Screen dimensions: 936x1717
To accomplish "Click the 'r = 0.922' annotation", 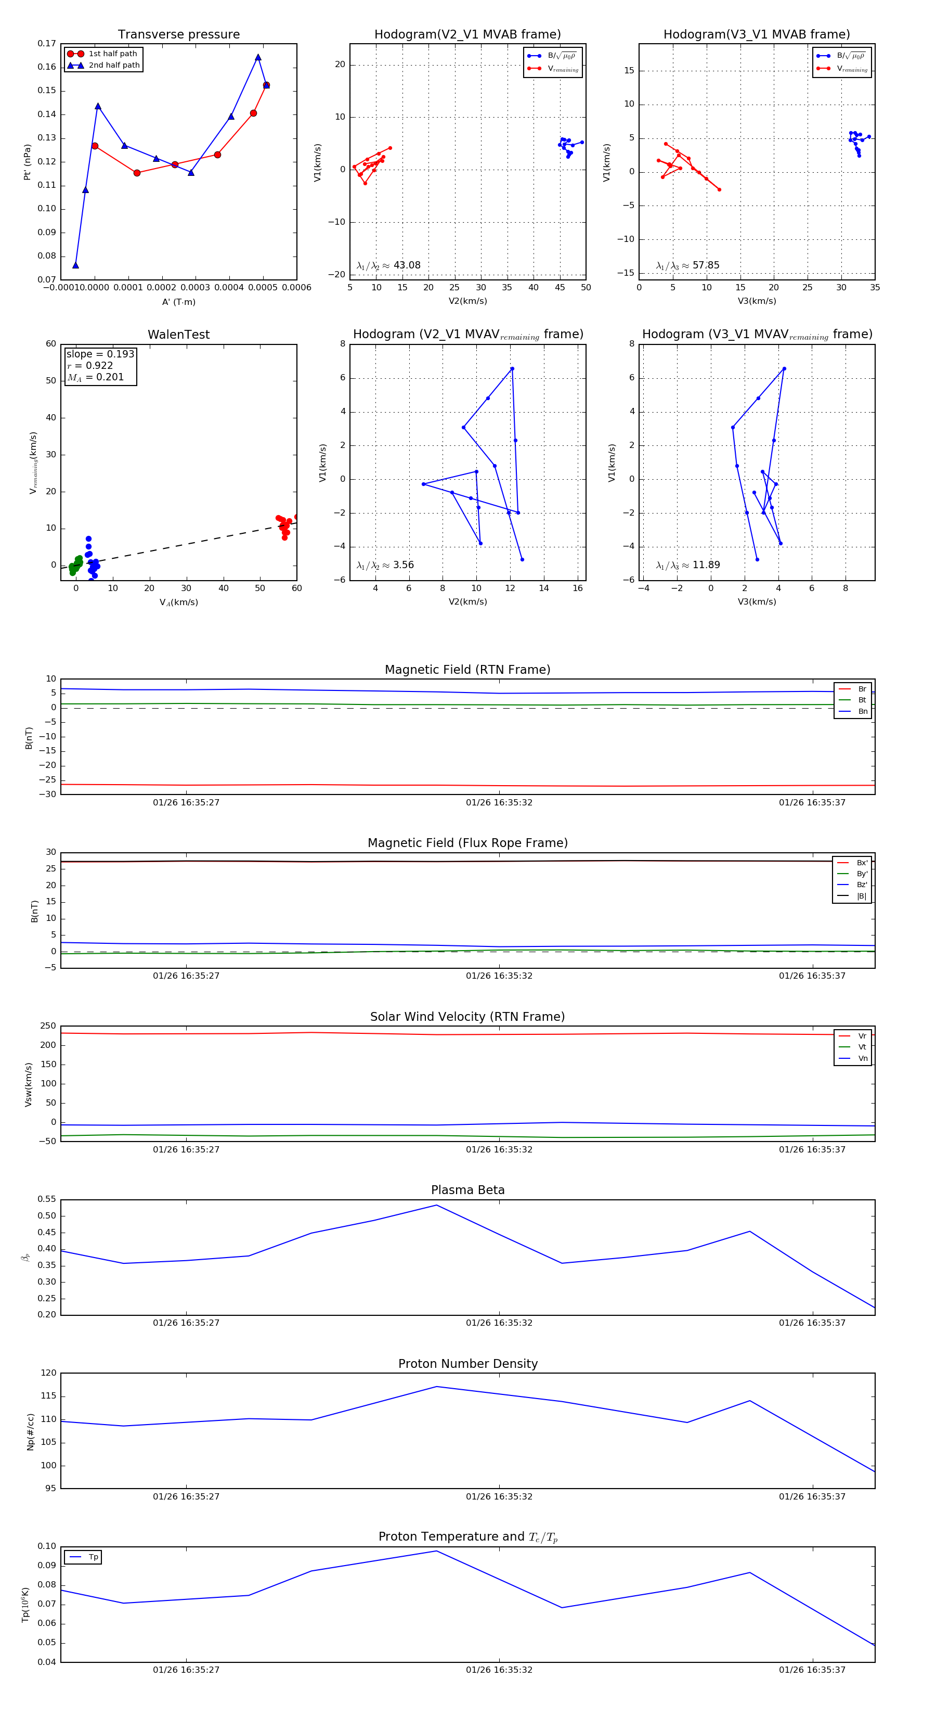I will [90, 365].
